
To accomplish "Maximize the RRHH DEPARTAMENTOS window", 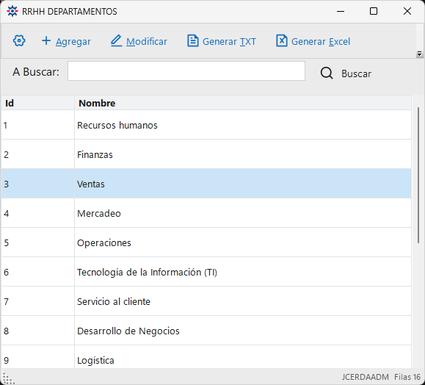I will pos(374,11).
